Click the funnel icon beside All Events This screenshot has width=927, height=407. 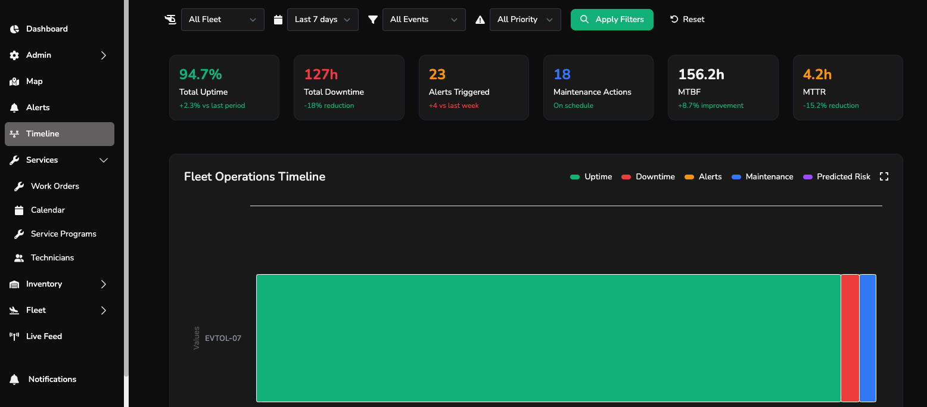pyautogui.click(x=373, y=19)
